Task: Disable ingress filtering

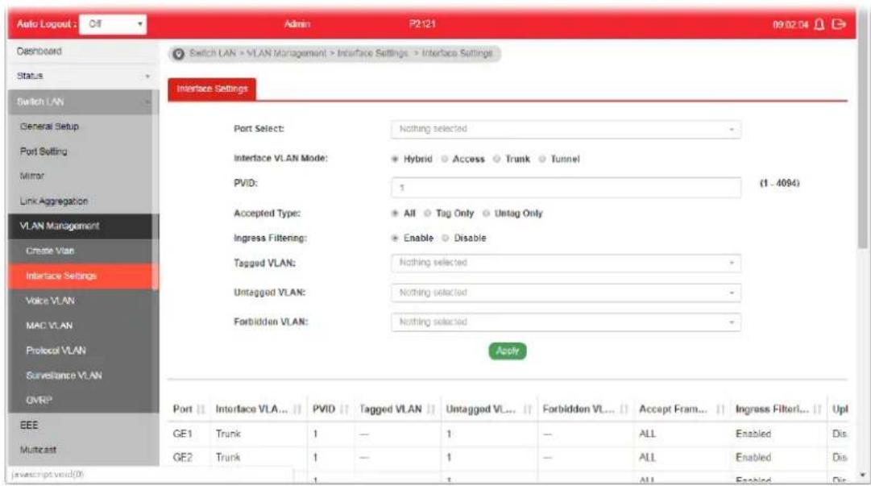Action: coord(445,239)
